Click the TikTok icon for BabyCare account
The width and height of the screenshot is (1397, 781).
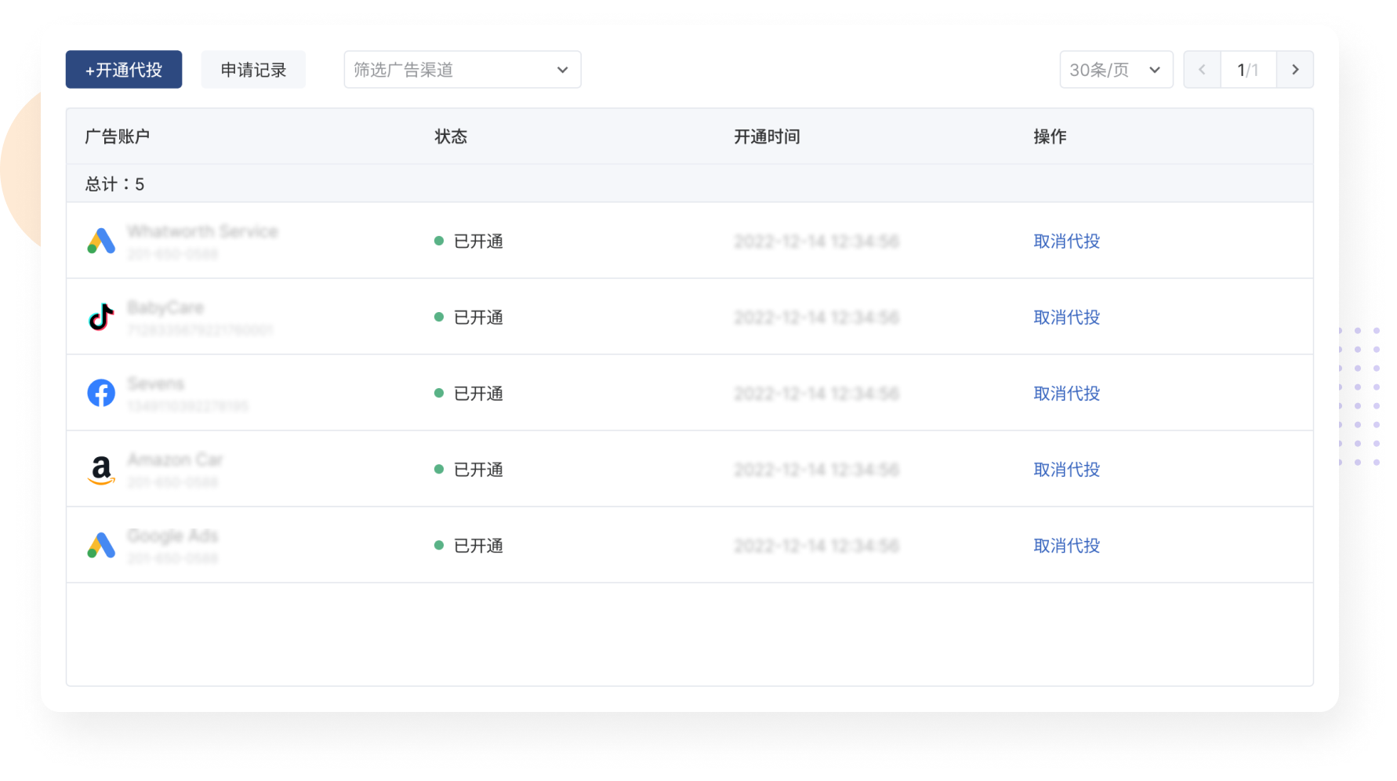point(101,317)
